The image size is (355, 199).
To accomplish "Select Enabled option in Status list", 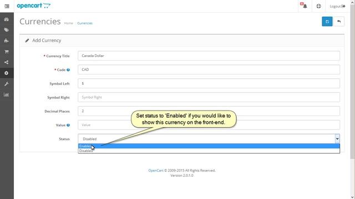I will point(209,146).
